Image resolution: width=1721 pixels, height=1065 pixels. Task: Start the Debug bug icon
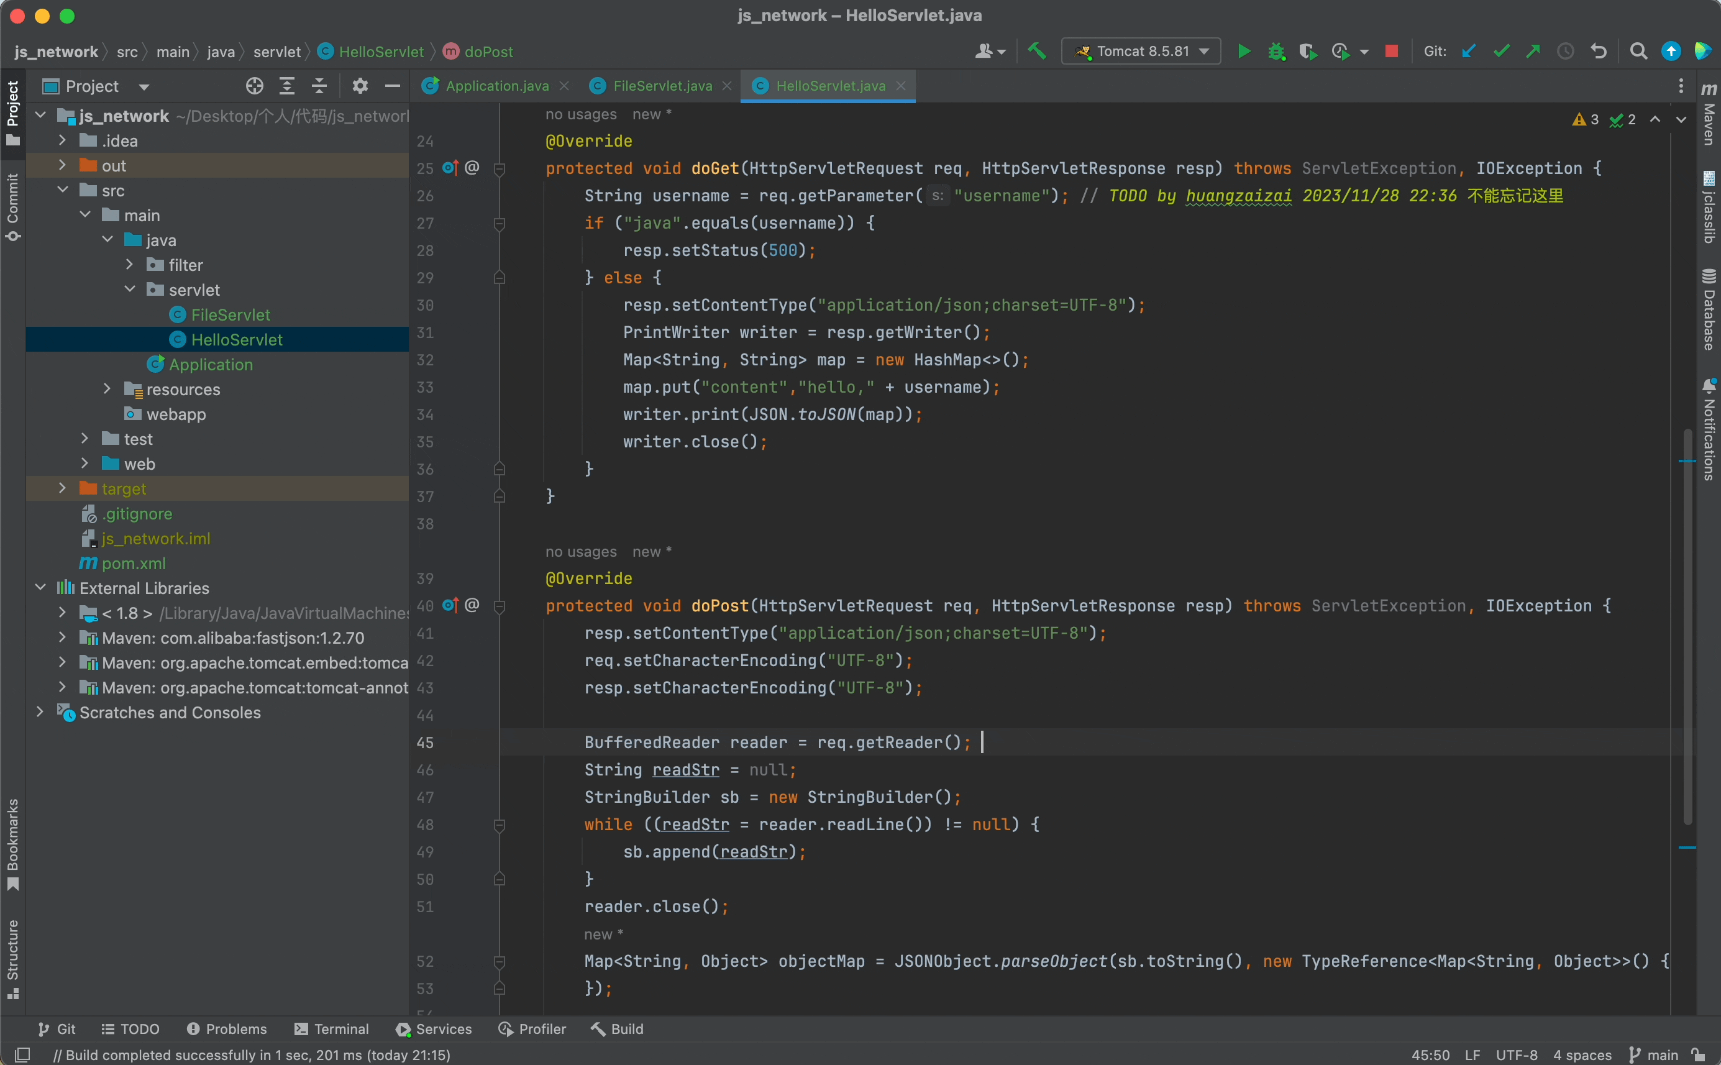[x=1276, y=52]
